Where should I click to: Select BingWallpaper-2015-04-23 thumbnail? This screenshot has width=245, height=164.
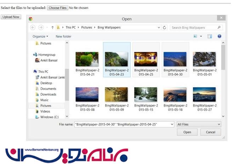point(117,60)
